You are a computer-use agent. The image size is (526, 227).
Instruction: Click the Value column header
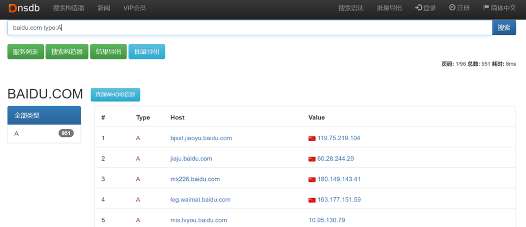(x=316, y=117)
